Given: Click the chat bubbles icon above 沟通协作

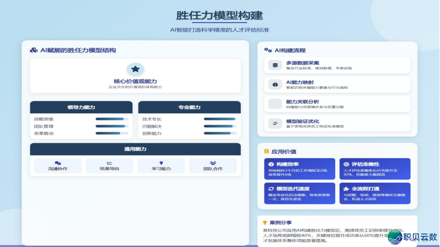Looking at the screenshot, I should pyautogui.click(x=58, y=163).
